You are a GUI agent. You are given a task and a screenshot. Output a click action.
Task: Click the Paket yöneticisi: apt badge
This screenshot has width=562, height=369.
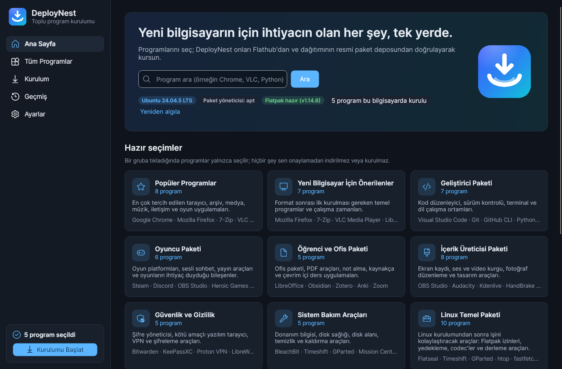229,101
